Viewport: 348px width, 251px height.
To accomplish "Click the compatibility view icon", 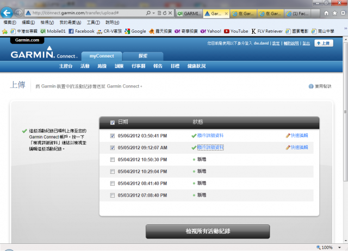I will [159, 13].
